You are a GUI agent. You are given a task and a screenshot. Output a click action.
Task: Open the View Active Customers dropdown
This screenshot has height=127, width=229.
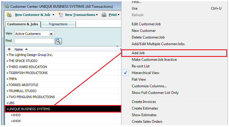(x=51, y=34)
